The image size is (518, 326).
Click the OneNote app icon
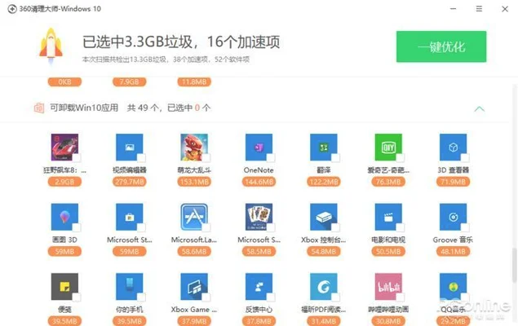[259, 148]
